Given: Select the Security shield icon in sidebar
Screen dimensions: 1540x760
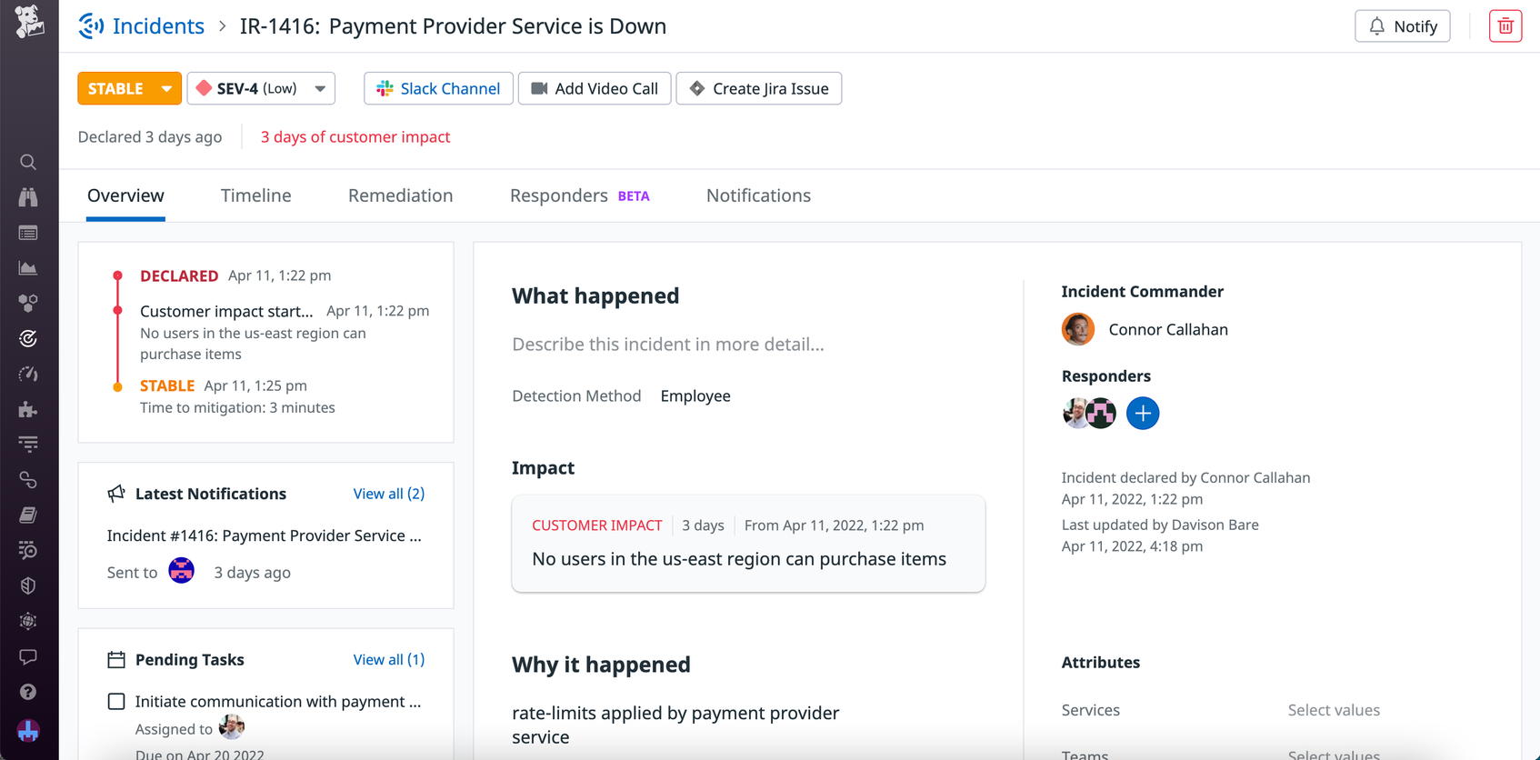Looking at the screenshot, I should pos(28,585).
